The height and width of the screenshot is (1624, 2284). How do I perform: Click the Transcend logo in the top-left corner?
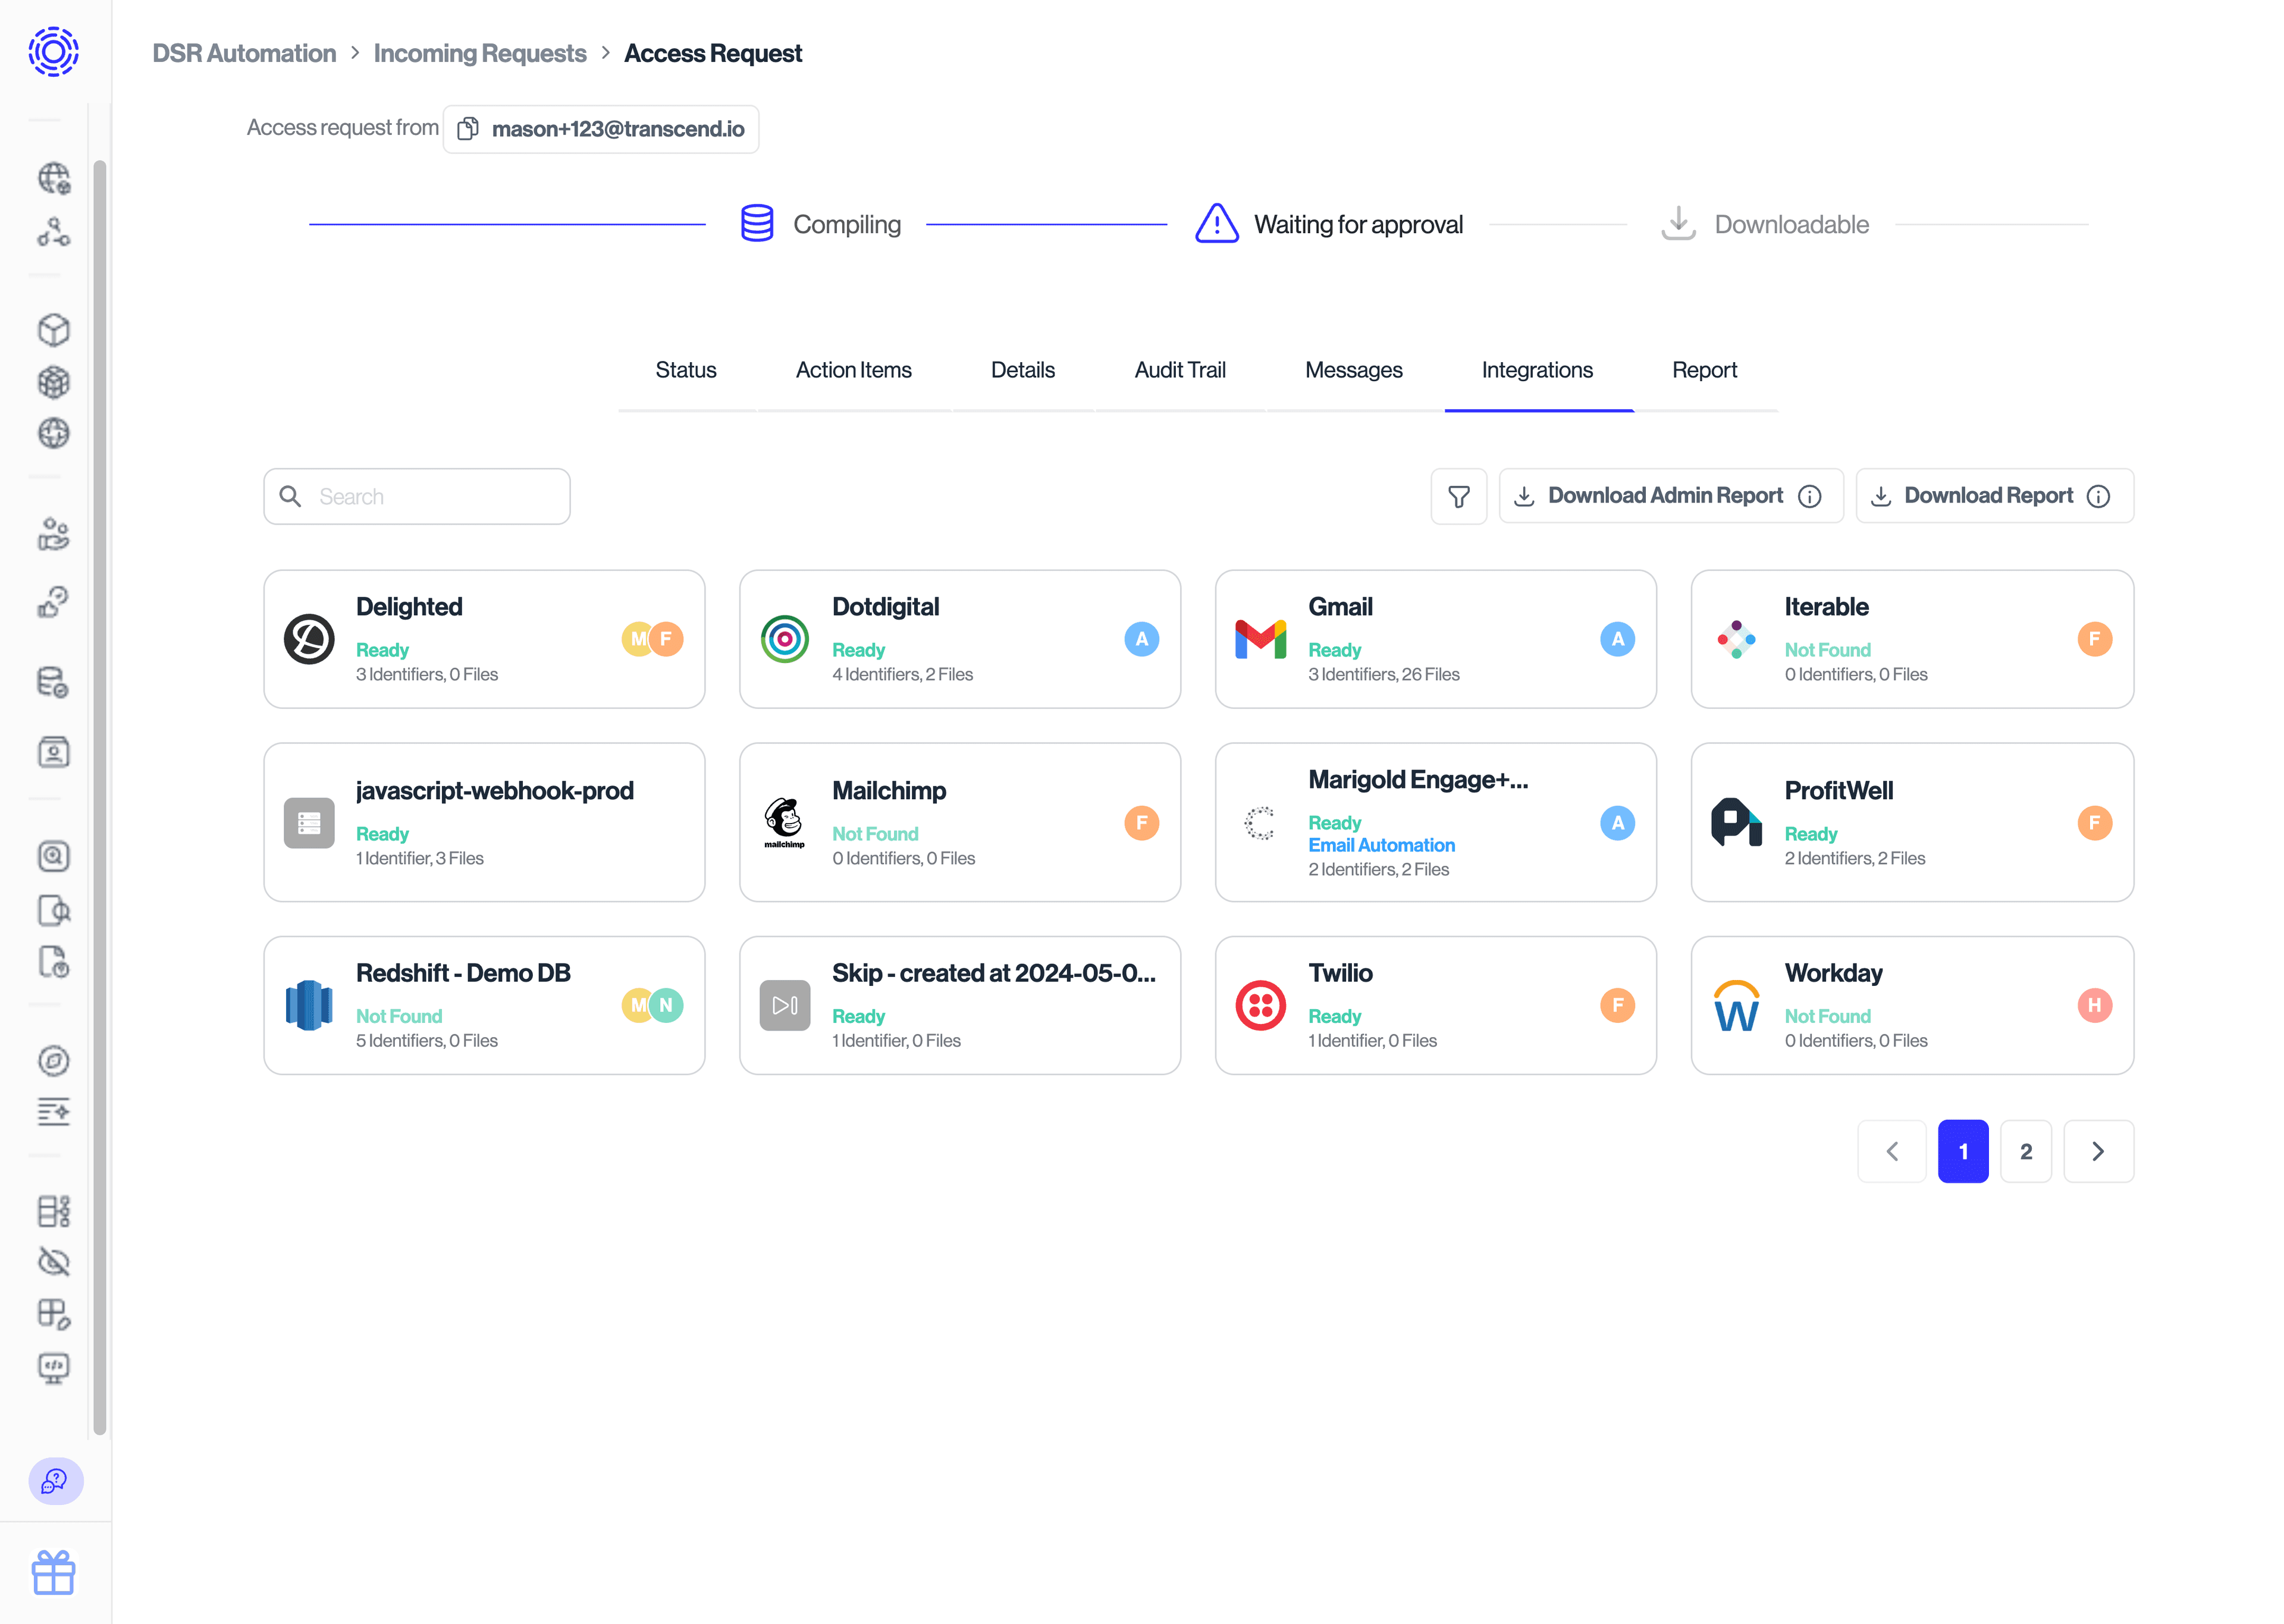pos(52,51)
